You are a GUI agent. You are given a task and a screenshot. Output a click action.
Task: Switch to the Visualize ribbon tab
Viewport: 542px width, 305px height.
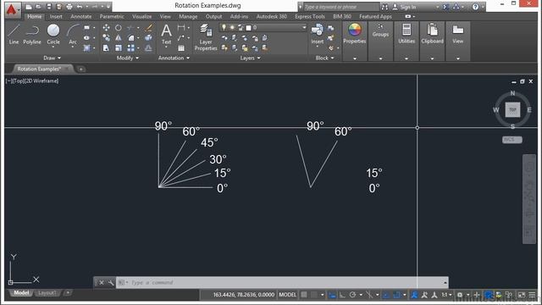141,16
